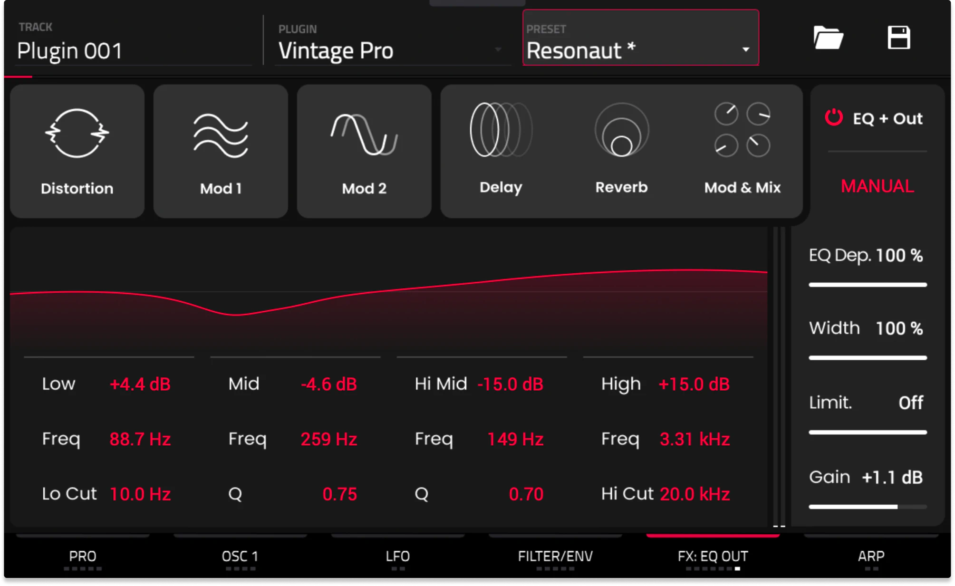Select the Mod 2 sine icon

[x=364, y=134]
